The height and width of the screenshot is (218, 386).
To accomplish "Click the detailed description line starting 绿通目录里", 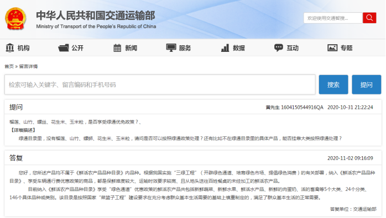I will (180, 139).
